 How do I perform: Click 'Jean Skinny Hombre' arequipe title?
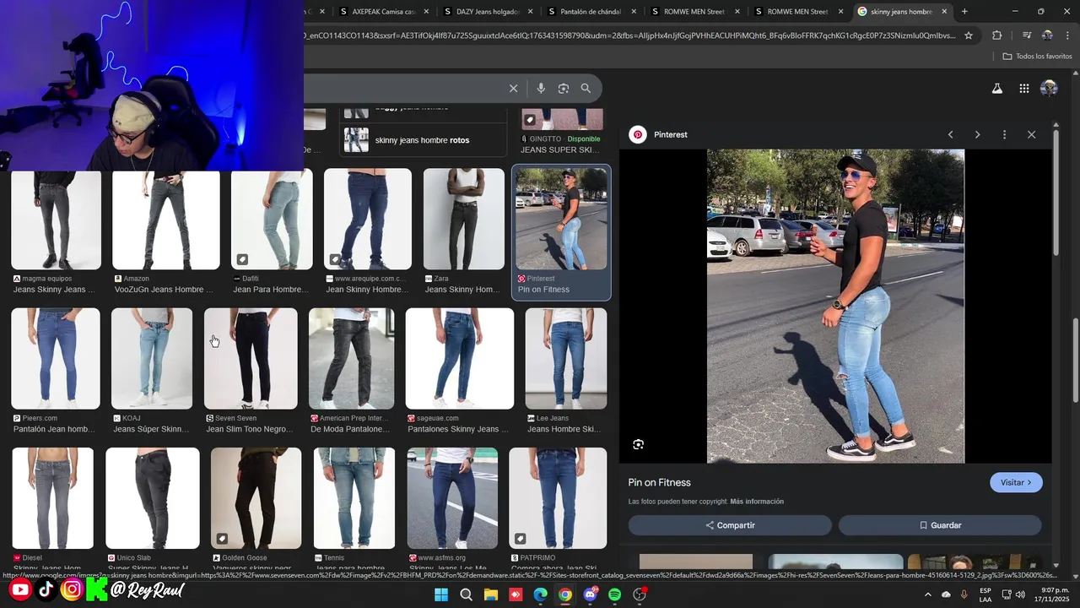367,290
